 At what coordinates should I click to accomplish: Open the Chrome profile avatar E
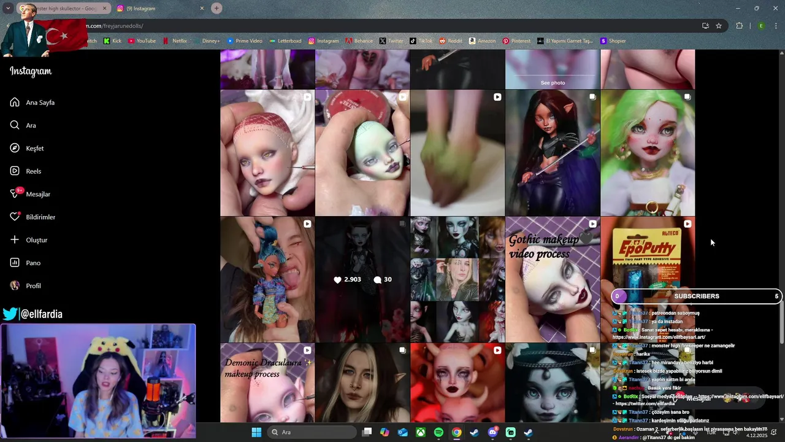coord(761,26)
